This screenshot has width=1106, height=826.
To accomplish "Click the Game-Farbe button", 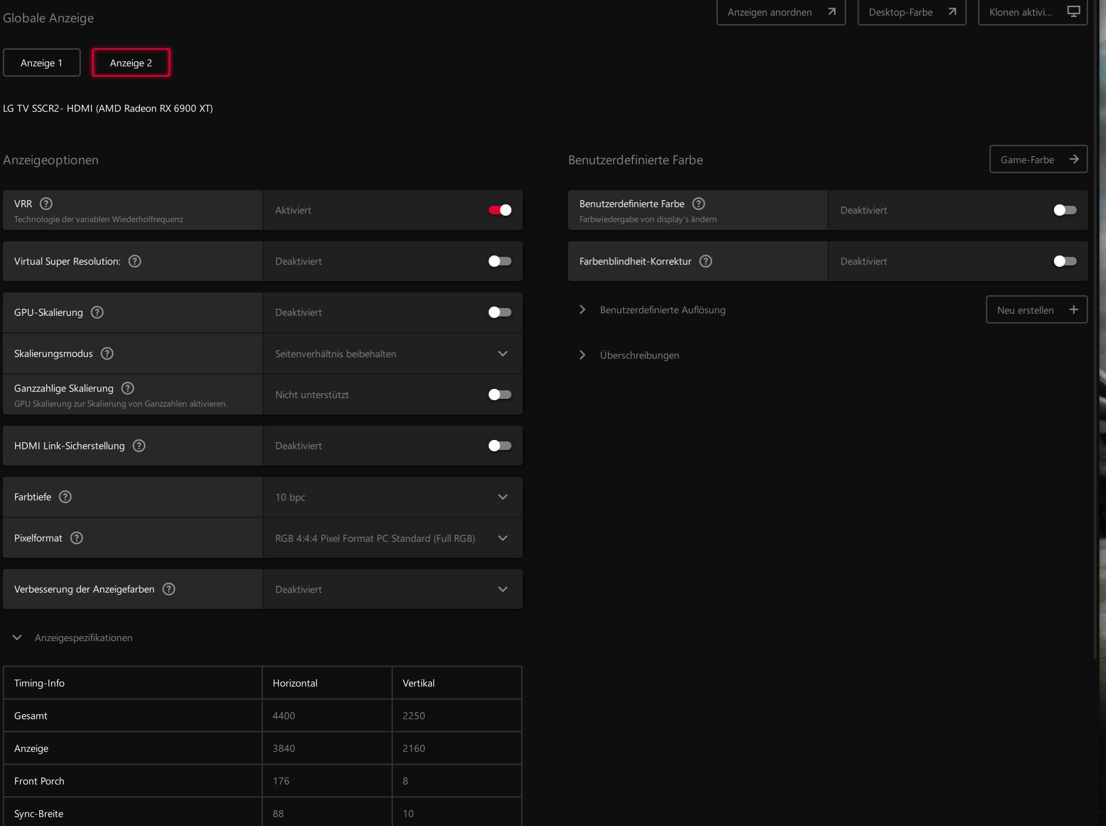I will click(x=1037, y=159).
